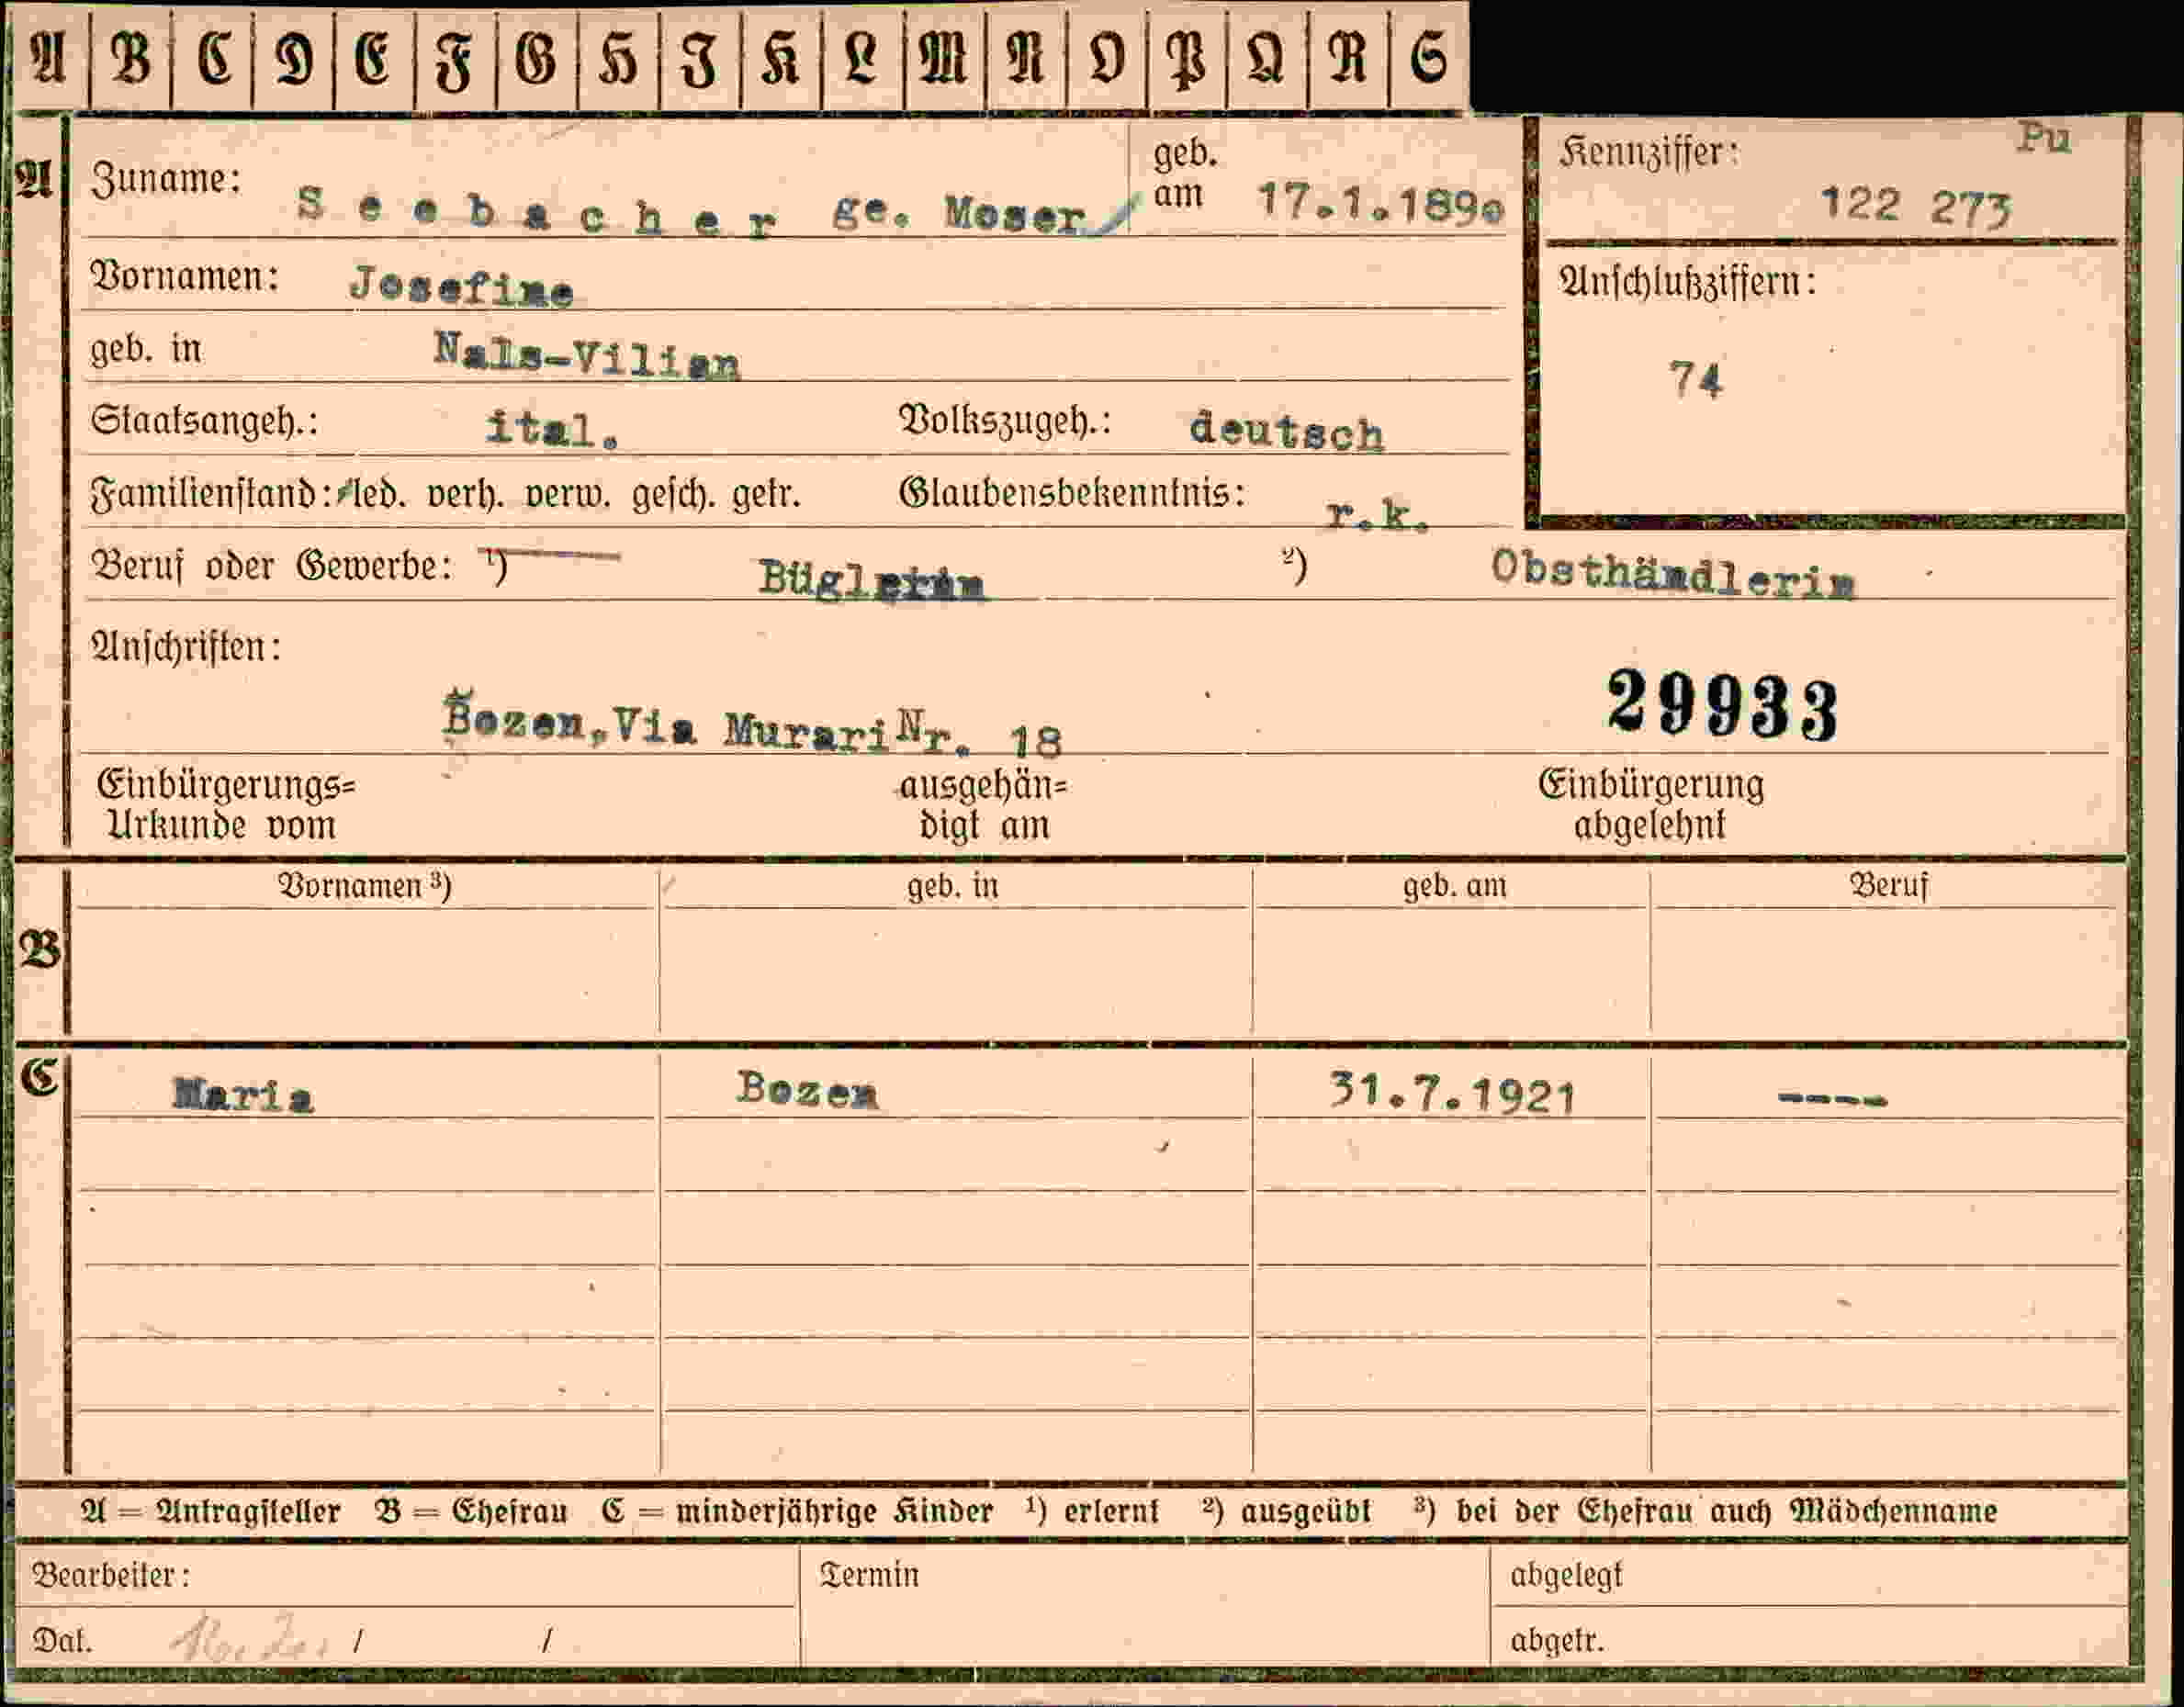Click the 'geb. am' column header
The height and width of the screenshot is (1707, 2184).
(x=1454, y=886)
